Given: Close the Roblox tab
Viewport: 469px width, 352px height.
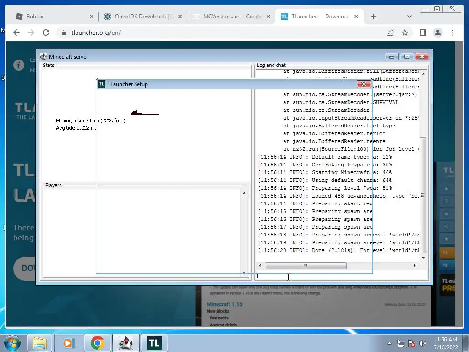Looking at the screenshot, I should pyautogui.click(x=92, y=16).
